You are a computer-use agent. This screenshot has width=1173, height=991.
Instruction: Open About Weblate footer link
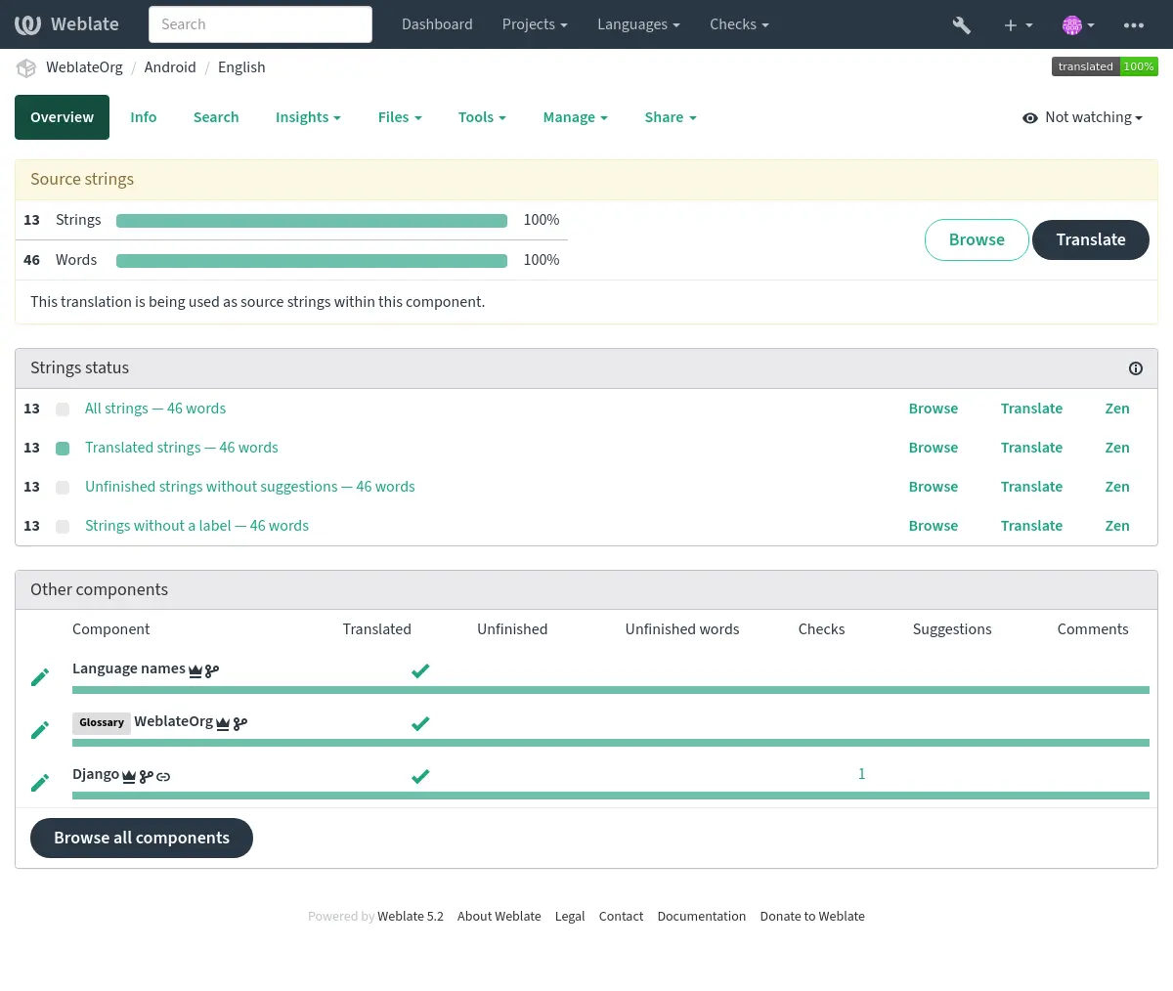click(x=499, y=917)
